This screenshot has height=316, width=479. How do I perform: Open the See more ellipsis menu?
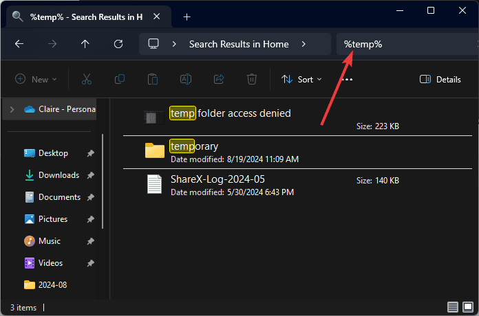coord(347,79)
